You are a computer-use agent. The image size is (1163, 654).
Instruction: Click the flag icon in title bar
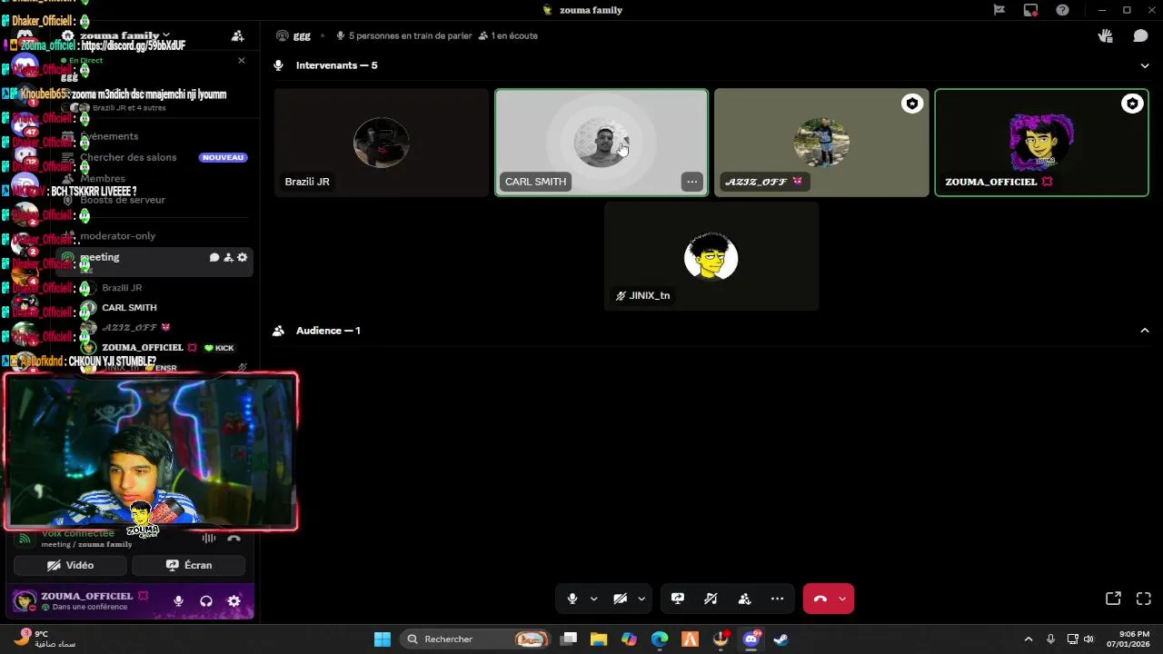[x=999, y=10]
